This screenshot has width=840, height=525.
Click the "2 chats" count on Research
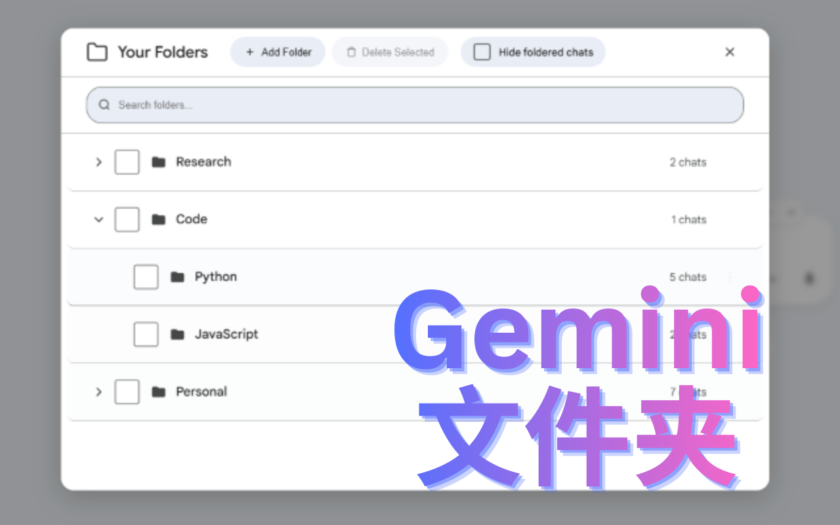pyautogui.click(x=688, y=162)
